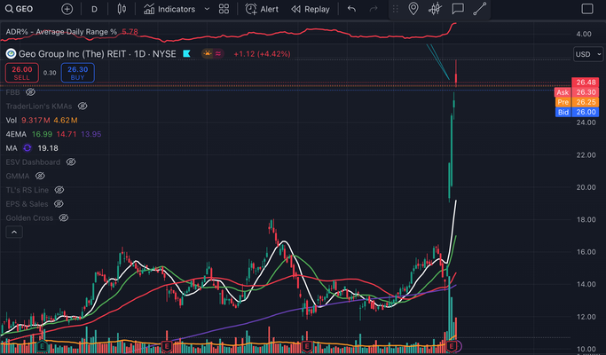Select the trend line drawing tool
Image resolution: width=606 pixels, height=355 pixels.
point(480,9)
